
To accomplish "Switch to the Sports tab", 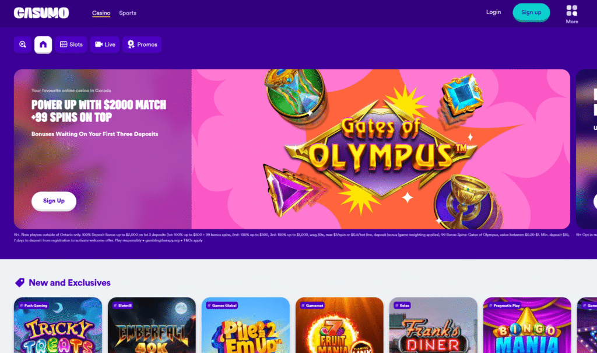I will click(128, 13).
